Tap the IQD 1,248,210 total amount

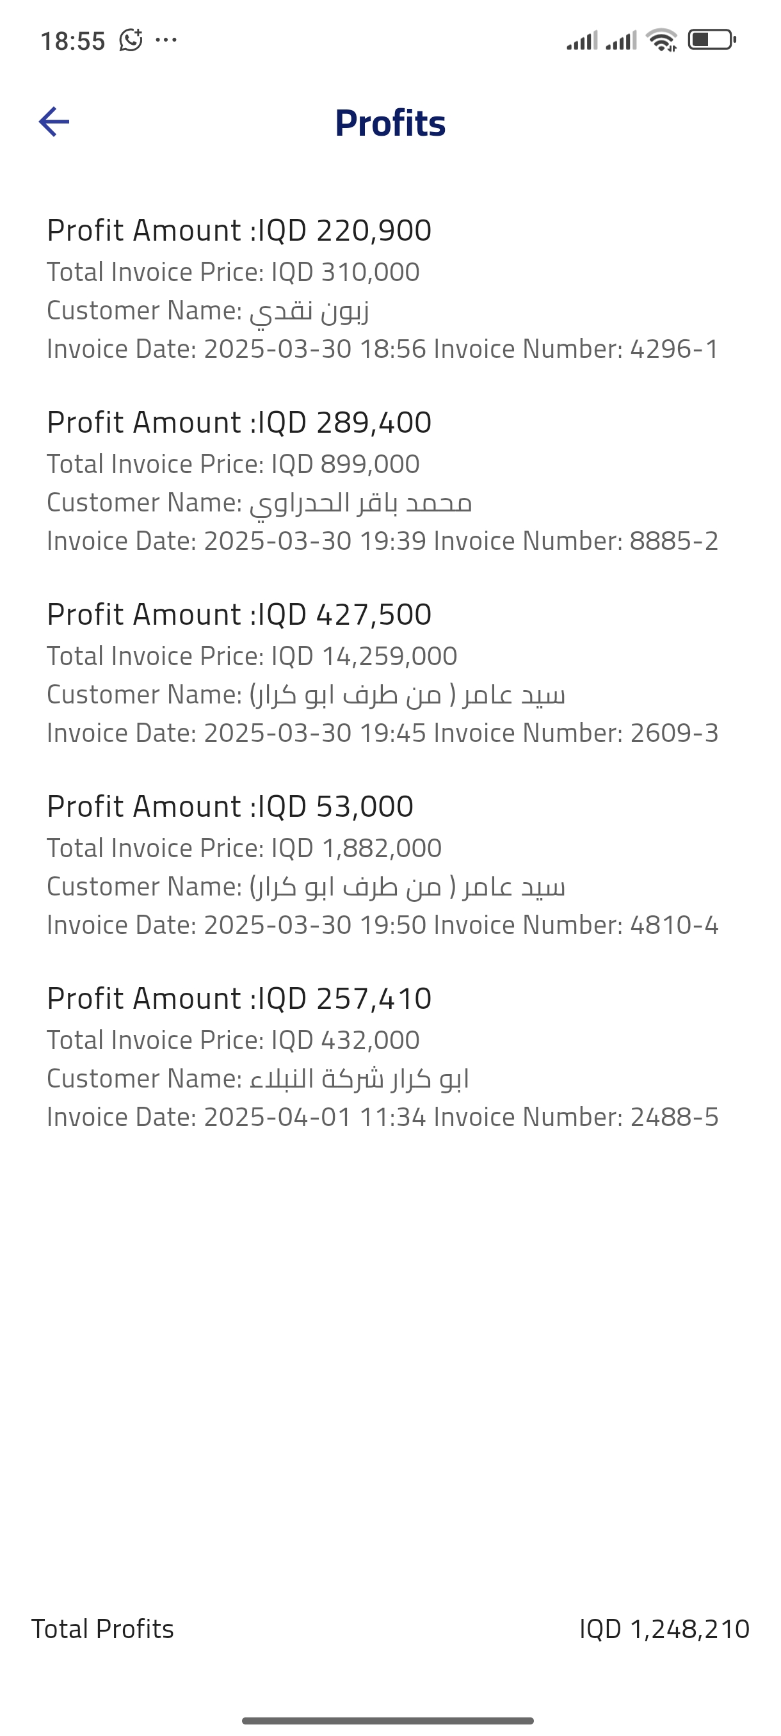coord(664,1629)
